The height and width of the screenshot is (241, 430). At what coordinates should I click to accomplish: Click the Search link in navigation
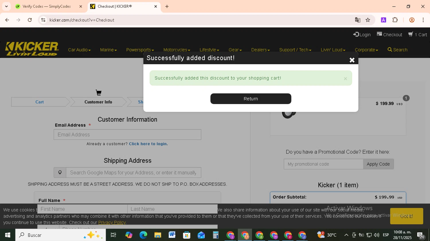(x=397, y=50)
